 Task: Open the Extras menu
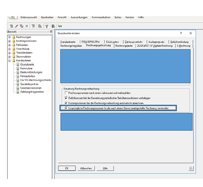(x=118, y=17)
